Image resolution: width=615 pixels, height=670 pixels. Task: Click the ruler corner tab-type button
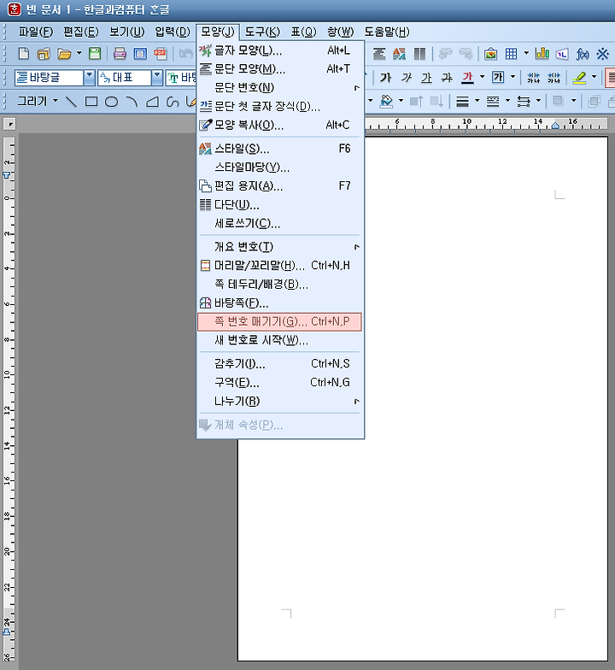9,125
